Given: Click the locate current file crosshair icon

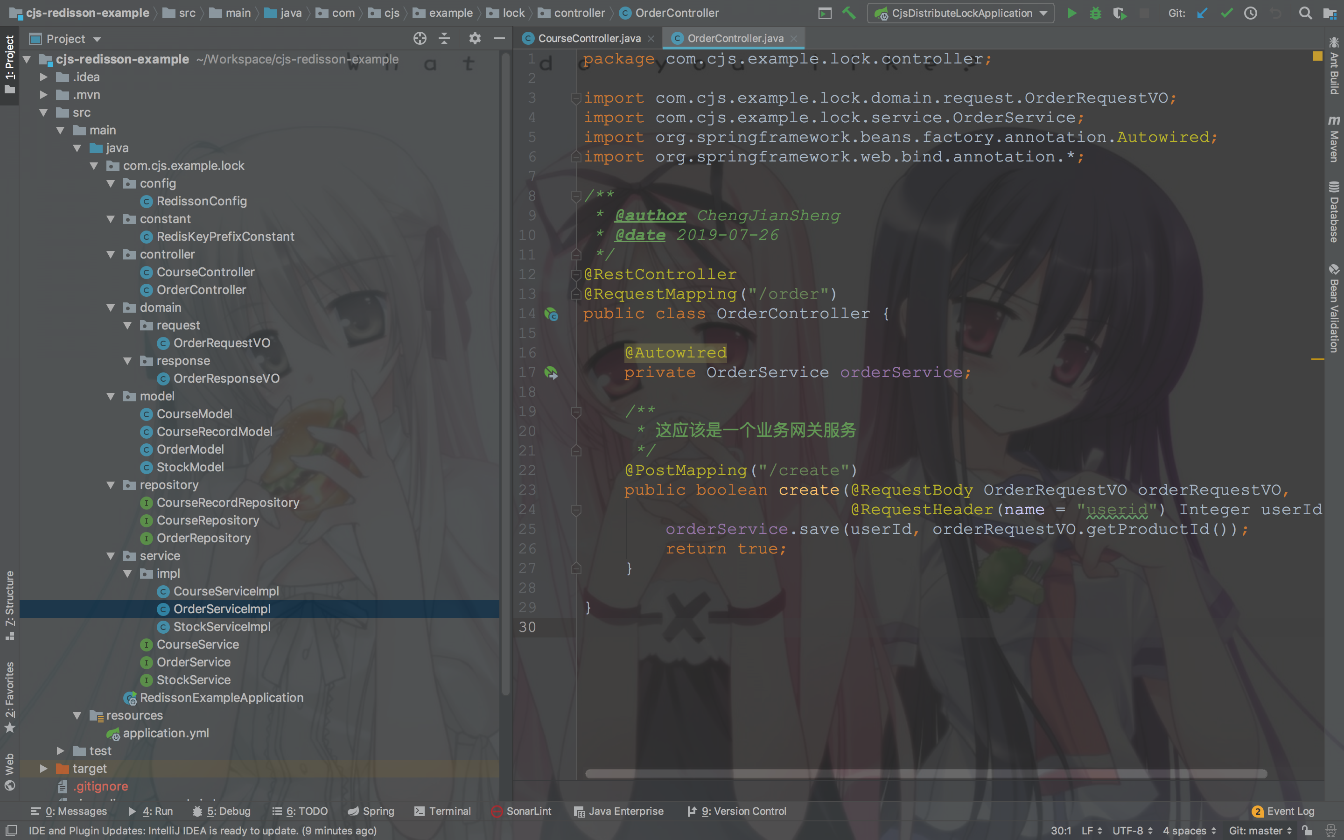Looking at the screenshot, I should click(x=420, y=38).
